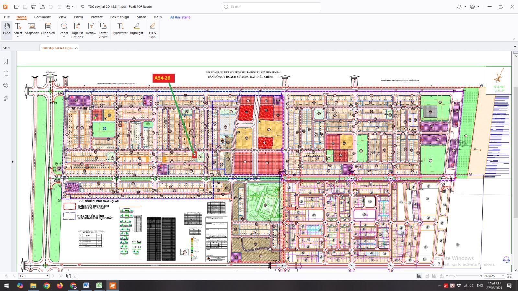Viewport: 518px width, 291px height.
Task: Show the Attachments paperclip panel
Action: coord(6,98)
